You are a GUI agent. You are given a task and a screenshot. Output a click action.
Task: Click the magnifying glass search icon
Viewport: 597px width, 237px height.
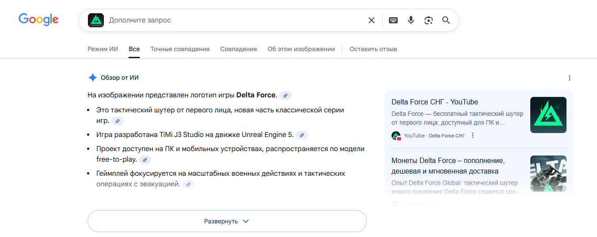(x=446, y=20)
